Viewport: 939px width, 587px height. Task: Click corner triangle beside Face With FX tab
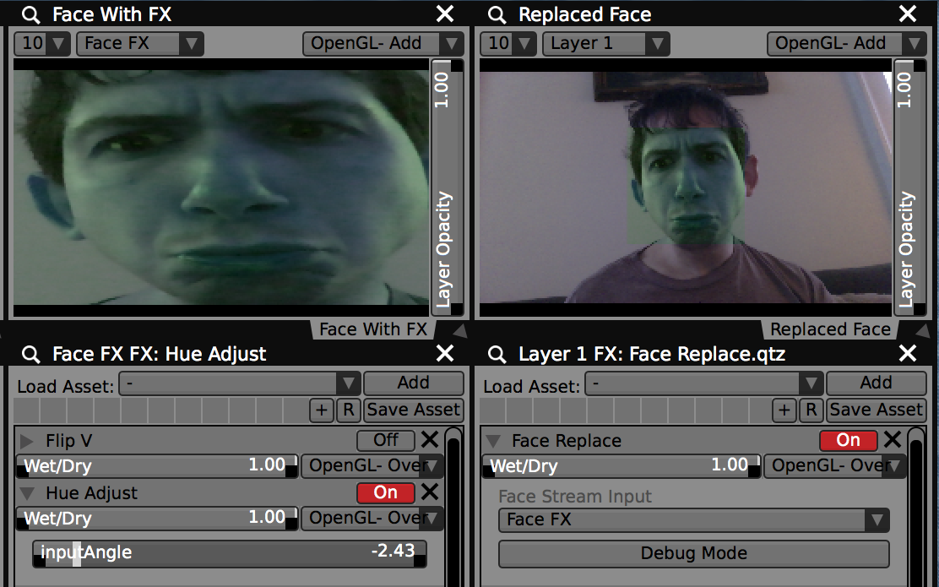click(x=459, y=329)
